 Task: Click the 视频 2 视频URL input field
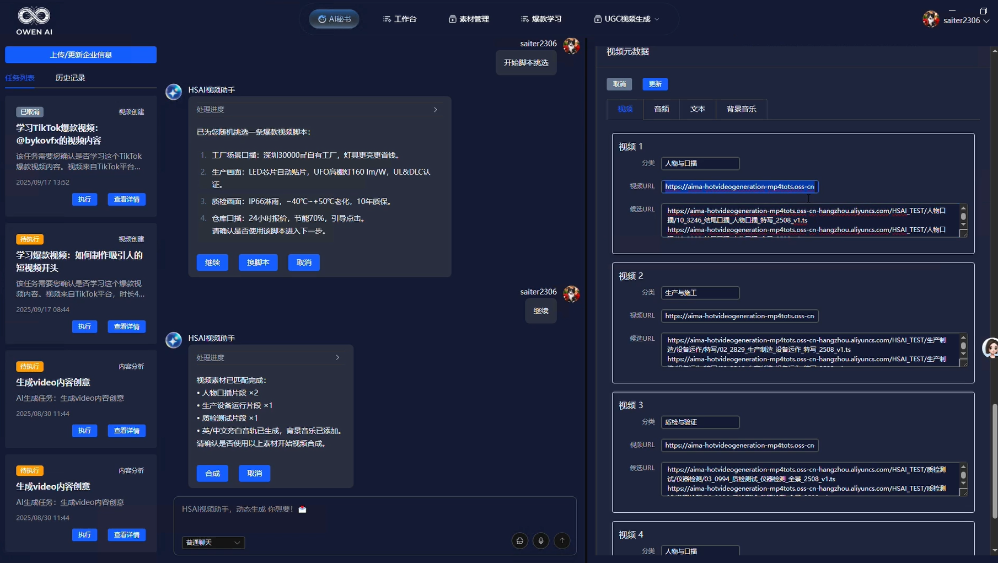(x=739, y=316)
